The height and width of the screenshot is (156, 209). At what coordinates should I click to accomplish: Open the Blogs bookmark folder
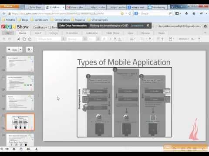click(x=23, y=19)
